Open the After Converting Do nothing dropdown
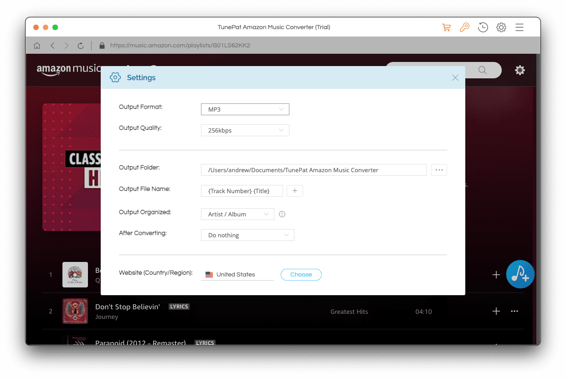Image resolution: width=566 pixels, height=379 pixels. click(247, 235)
